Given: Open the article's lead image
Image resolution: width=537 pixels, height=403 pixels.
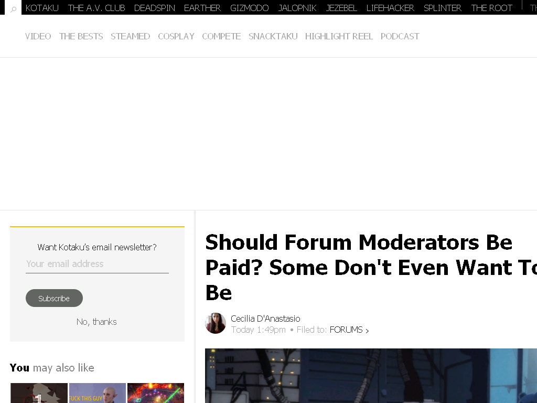Looking at the screenshot, I should click(x=371, y=376).
